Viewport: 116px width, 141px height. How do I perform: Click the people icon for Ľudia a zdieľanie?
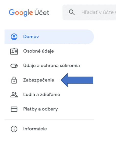coord(14,95)
